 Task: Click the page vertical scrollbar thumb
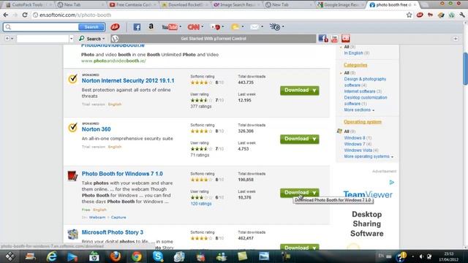pyautogui.click(x=465, y=69)
